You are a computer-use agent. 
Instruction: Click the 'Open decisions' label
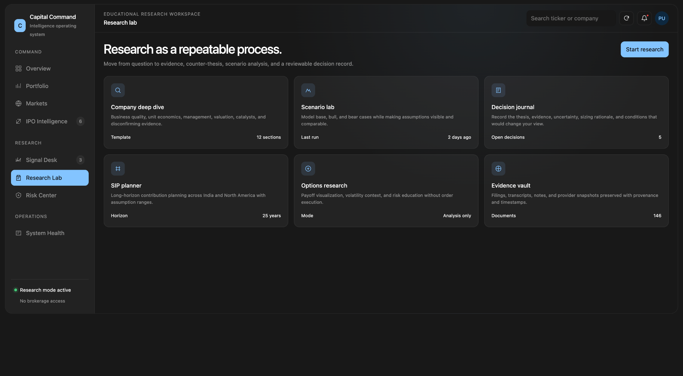tap(508, 137)
